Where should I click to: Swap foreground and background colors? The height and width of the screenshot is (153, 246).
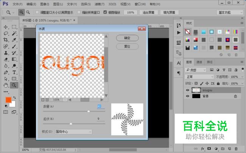(14, 97)
